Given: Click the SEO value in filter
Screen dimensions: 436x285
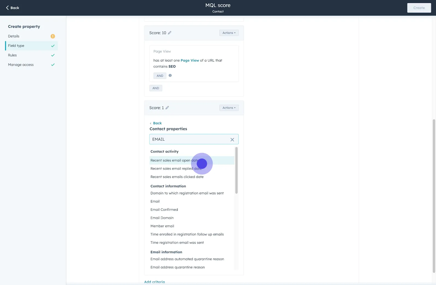Looking at the screenshot, I should (x=172, y=66).
